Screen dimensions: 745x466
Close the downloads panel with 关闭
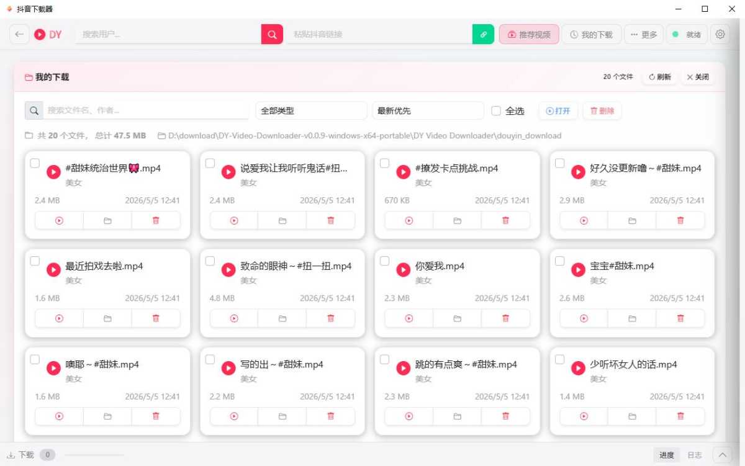[697, 77]
